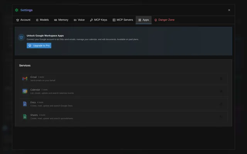This screenshot has height=154, width=247.
Task: Click the crown icon in Upgrade button
Action: pos(30,45)
